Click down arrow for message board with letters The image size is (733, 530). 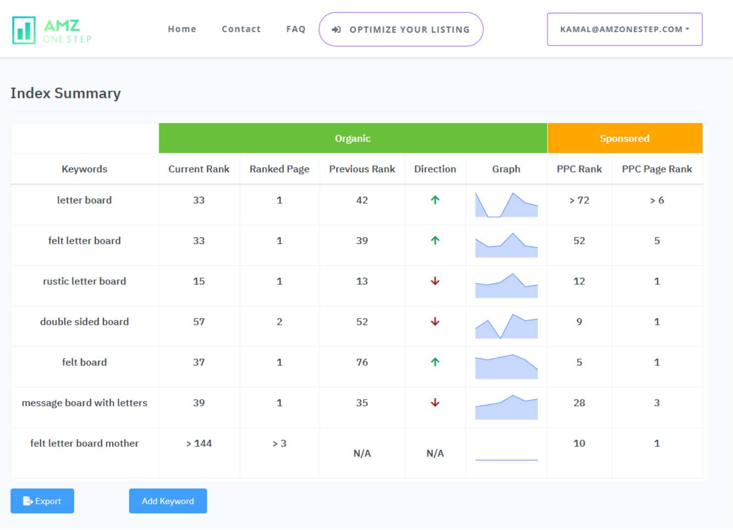[x=435, y=403]
